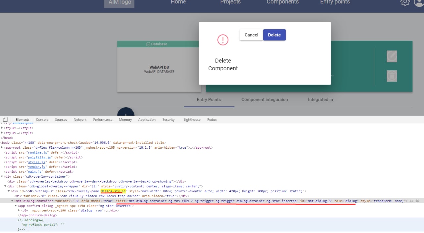Select the DevTools Lighthouse tab
This screenshot has height=233, width=424.
[x=192, y=120]
